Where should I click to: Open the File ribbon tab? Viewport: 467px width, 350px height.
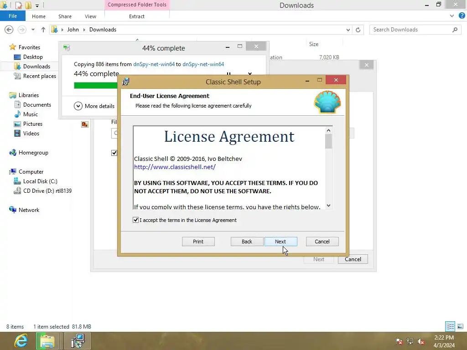[x=13, y=16]
